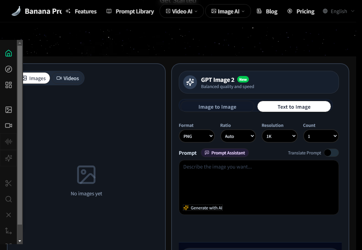
Task: Open the grid apps icon in sidebar
Action: point(9,85)
